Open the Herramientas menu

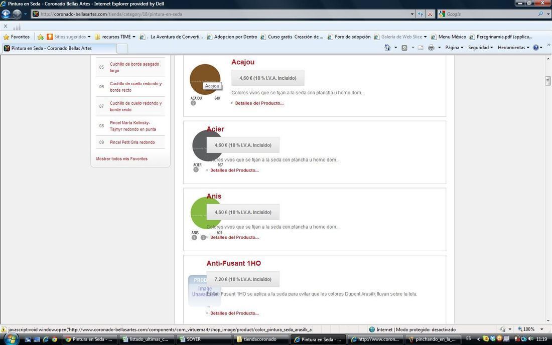(513, 48)
